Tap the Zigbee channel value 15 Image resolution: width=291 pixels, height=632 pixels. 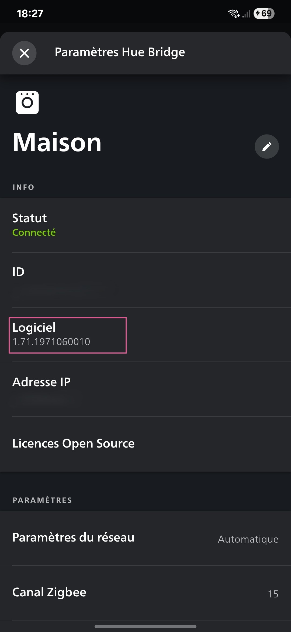(x=273, y=594)
